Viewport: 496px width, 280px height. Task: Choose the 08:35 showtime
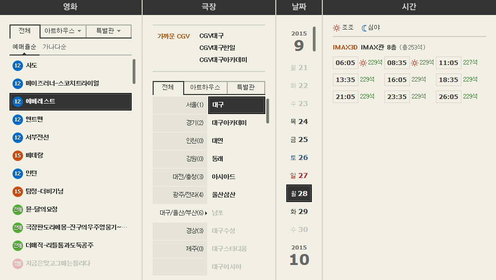(397, 62)
